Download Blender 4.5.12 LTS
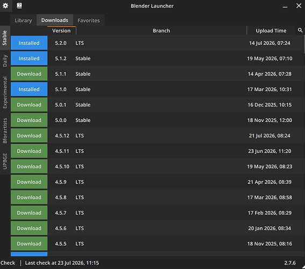 [29, 136]
